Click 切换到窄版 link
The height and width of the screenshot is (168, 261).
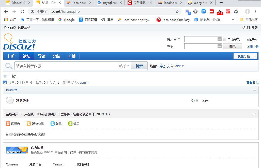click(250, 28)
